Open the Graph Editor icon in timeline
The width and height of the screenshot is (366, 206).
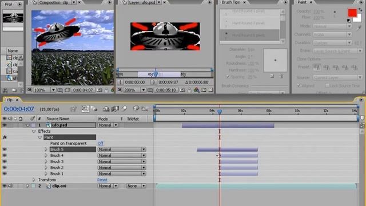pyautogui.click(x=145, y=109)
